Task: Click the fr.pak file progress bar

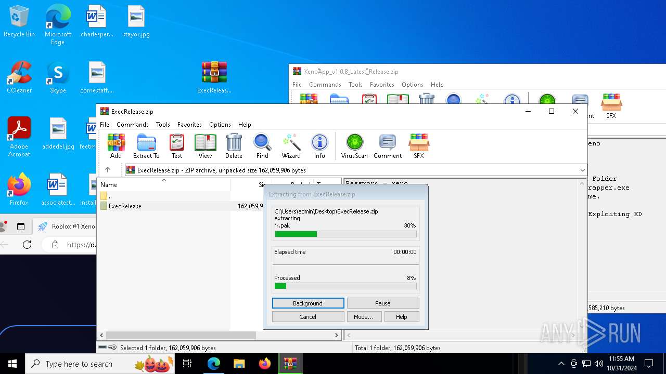Action: pyautogui.click(x=345, y=234)
